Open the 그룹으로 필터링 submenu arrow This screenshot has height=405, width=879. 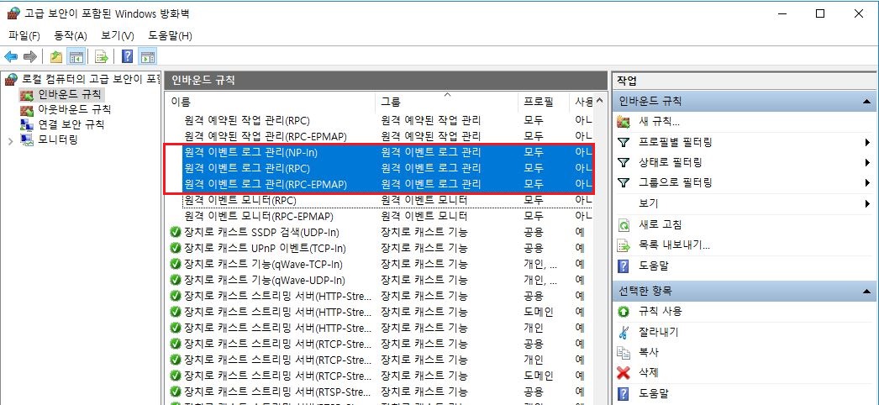click(867, 182)
